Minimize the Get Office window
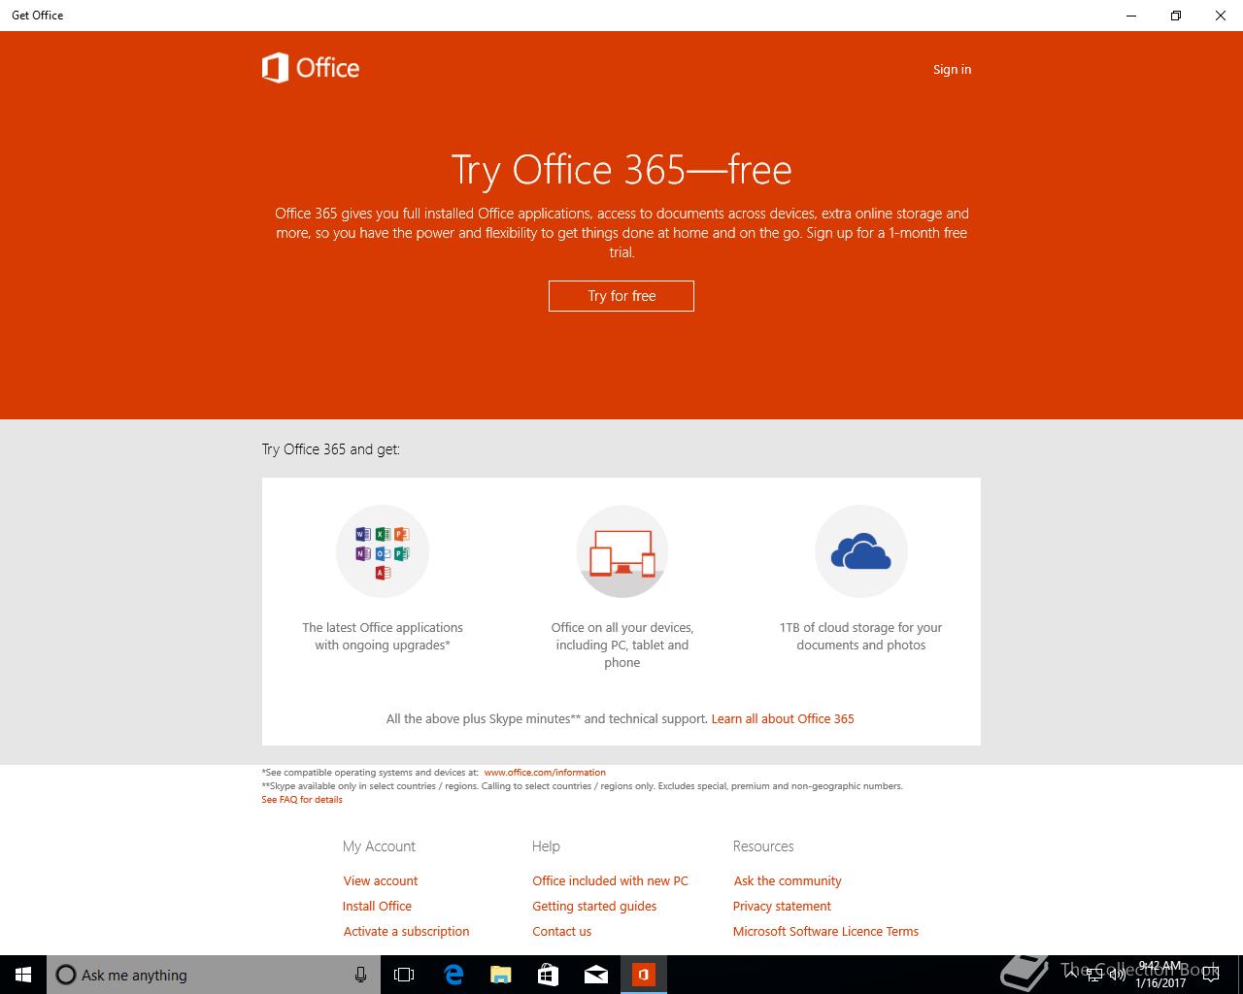The image size is (1243, 994). pyautogui.click(x=1131, y=16)
